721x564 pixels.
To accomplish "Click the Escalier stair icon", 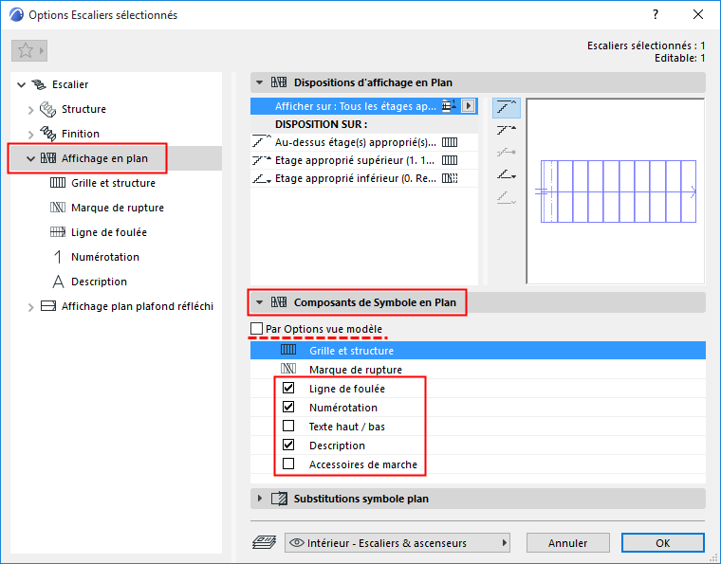I will pos(39,84).
